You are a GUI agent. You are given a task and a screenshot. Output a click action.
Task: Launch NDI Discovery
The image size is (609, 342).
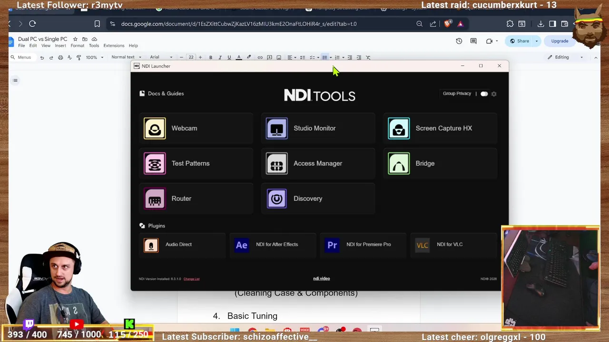click(x=318, y=199)
